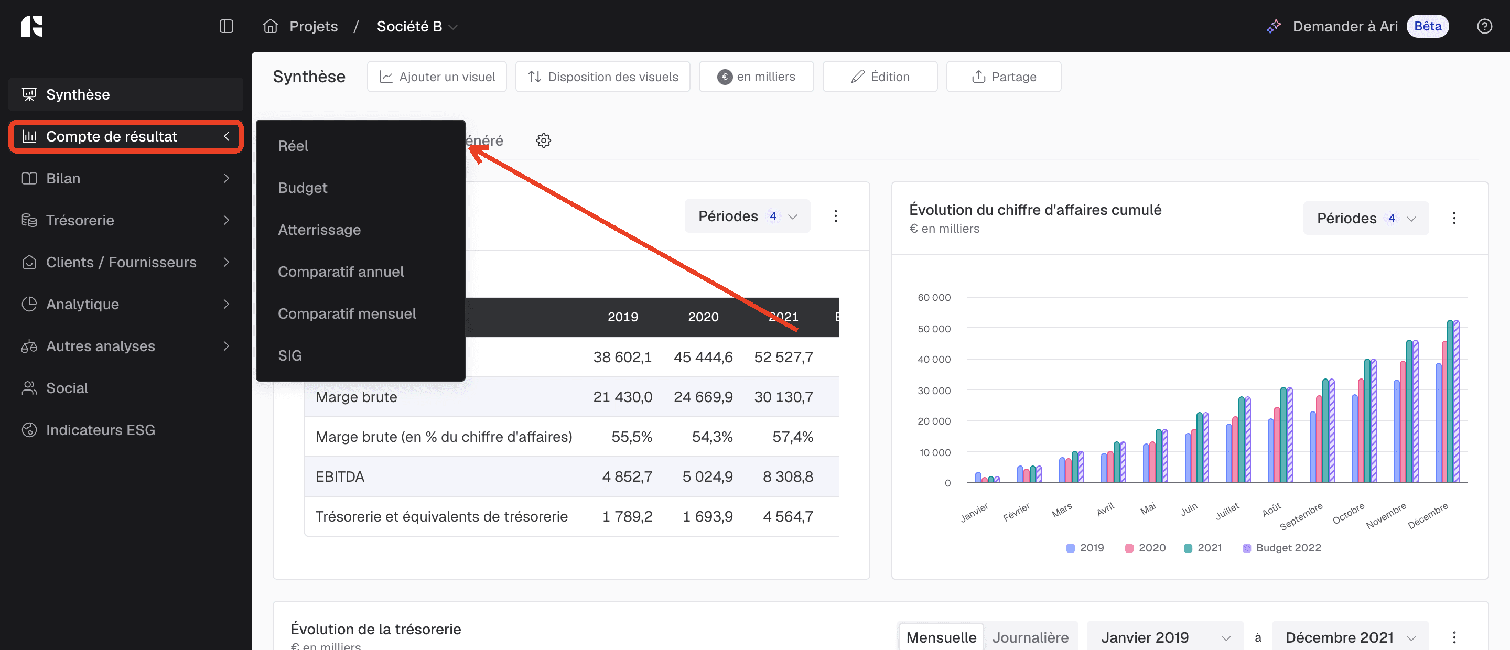This screenshot has height=650, width=1510.
Task: Switch to Journalière view
Action: click(1030, 637)
